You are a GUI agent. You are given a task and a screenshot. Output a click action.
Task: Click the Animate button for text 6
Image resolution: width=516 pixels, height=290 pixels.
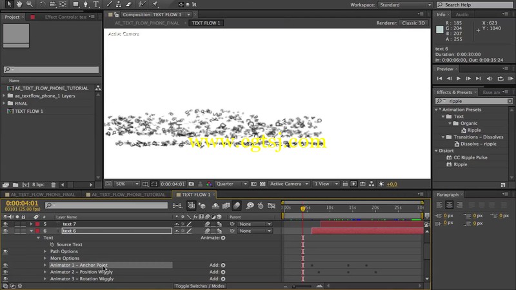(213, 238)
